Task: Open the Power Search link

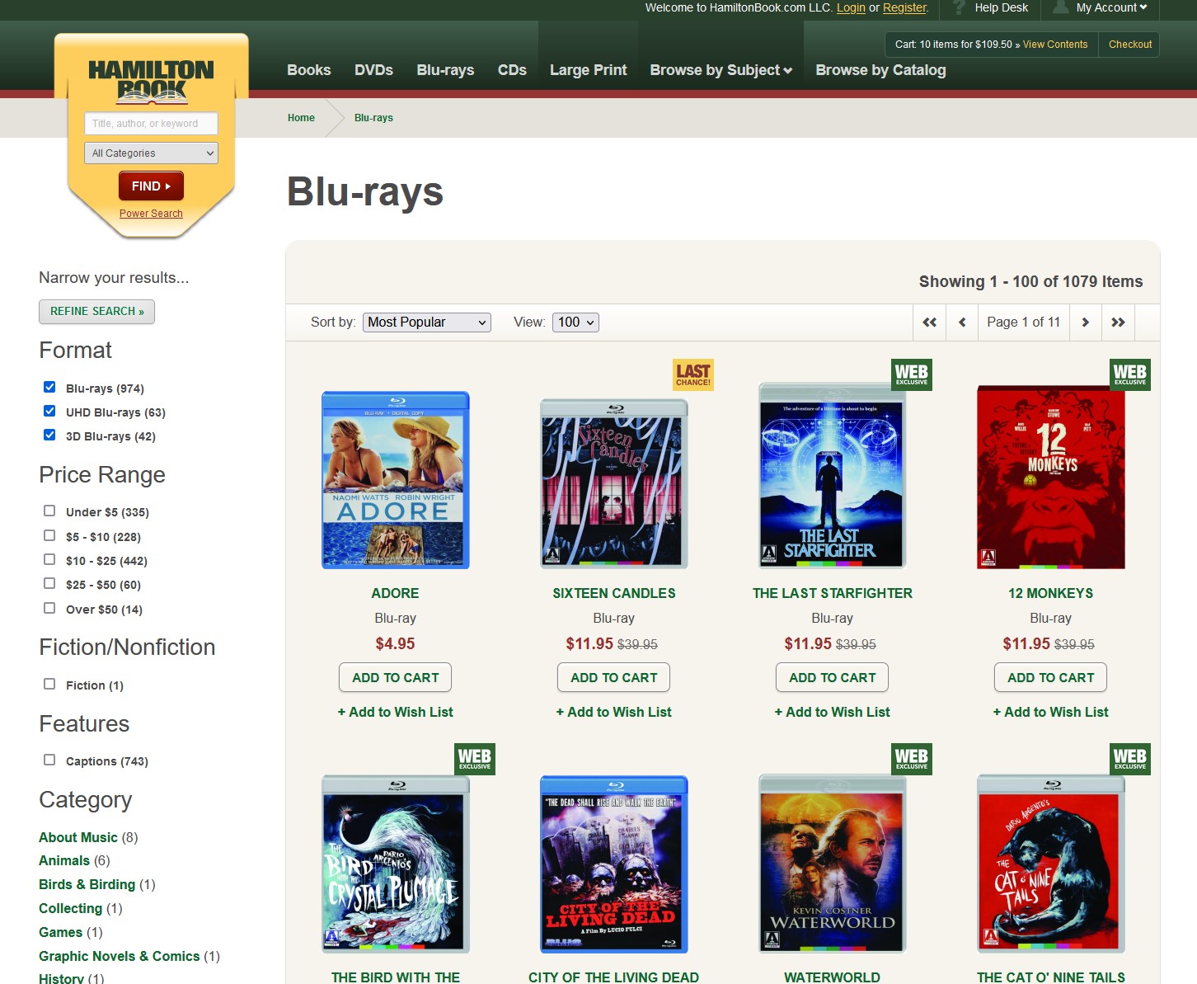Action: tap(151, 214)
